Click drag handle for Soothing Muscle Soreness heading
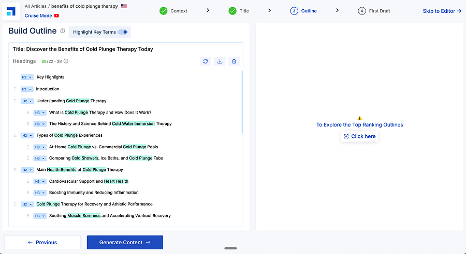This screenshot has height=254, width=466. pyautogui.click(x=28, y=216)
